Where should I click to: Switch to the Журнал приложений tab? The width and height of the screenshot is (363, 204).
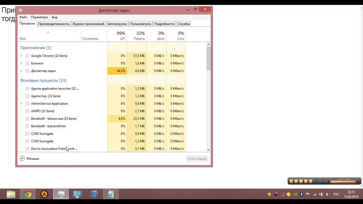88,24
